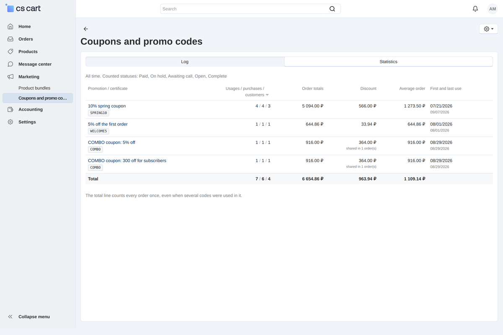Sort by usages column arrow
Image resolution: width=503 pixels, height=335 pixels.
click(267, 95)
